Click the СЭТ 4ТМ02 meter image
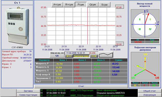 pyautogui.click(x=17, y=26)
